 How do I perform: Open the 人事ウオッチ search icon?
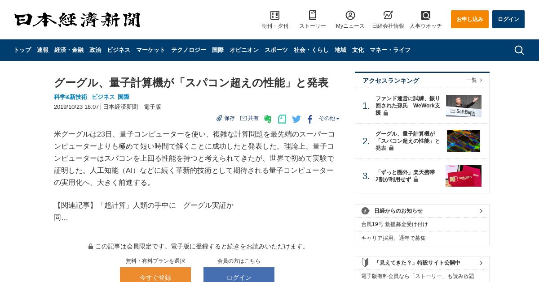coord(426,15)
